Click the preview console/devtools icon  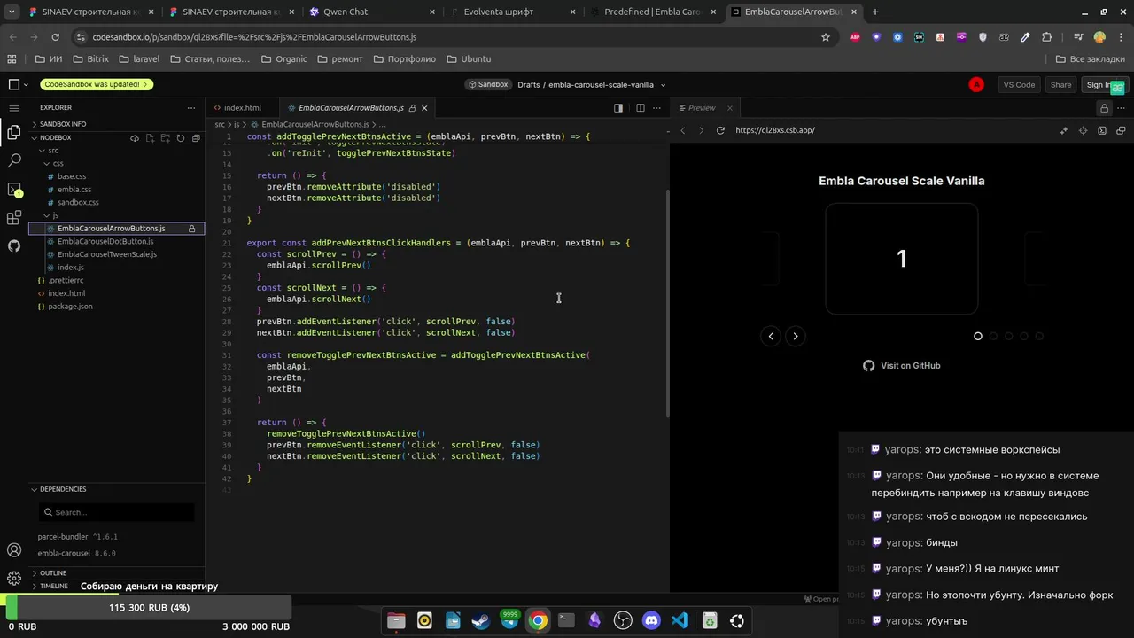(x=1102, y=130)
